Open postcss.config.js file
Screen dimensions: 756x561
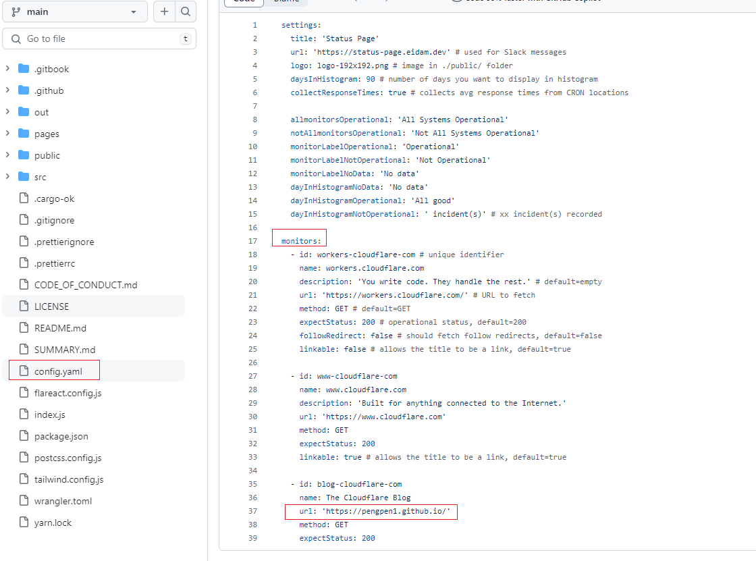(x=68, y=458)
